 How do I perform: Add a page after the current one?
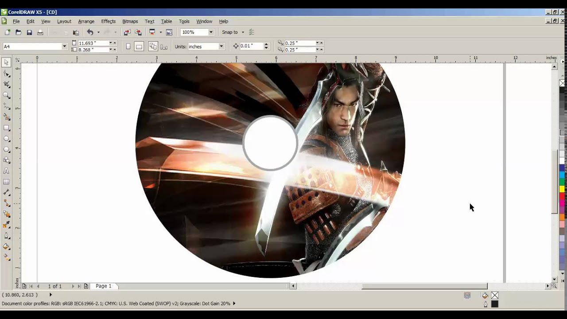coord(86,286)
